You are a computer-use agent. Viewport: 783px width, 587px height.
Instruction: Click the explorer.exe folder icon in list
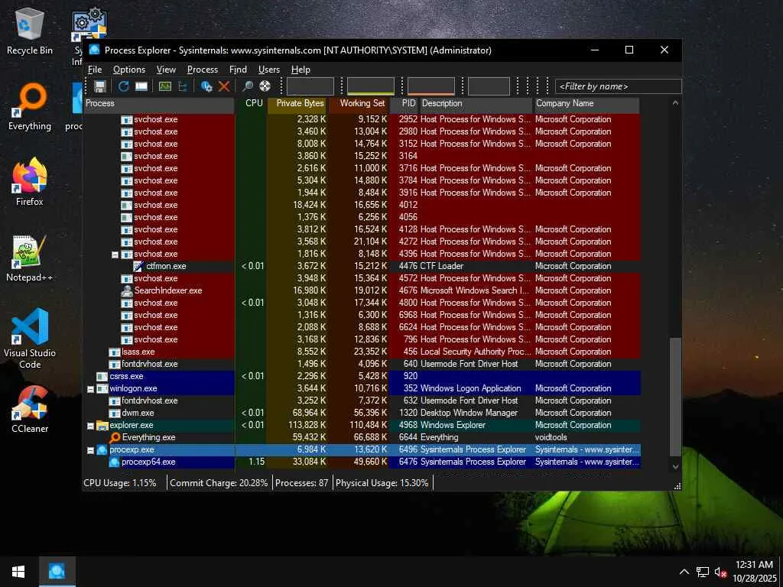[102, 425]
